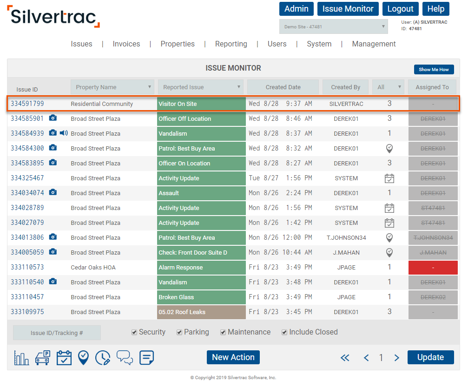Open issue 334591799 link
Screen dimensions: 468x381
(x=27, y=104)
